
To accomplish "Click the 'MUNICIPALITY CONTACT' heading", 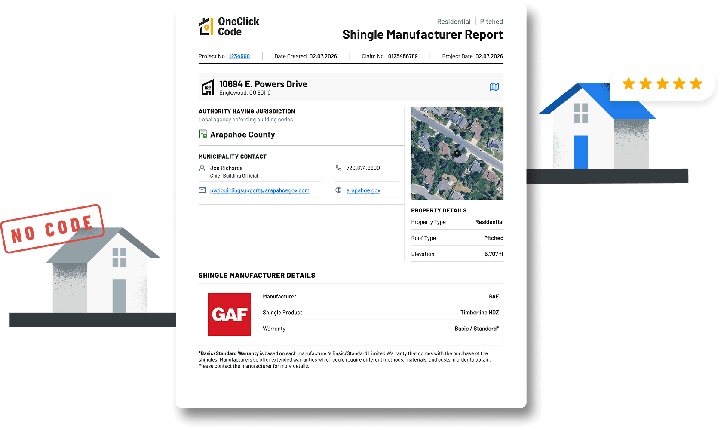I will 233,157.
